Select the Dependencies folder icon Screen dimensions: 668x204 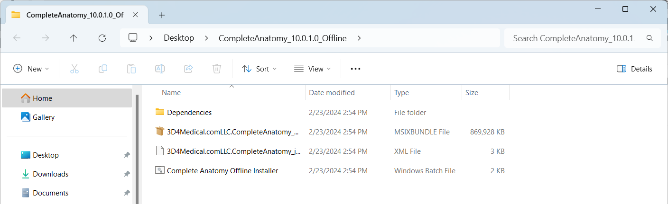coord(159,112)
